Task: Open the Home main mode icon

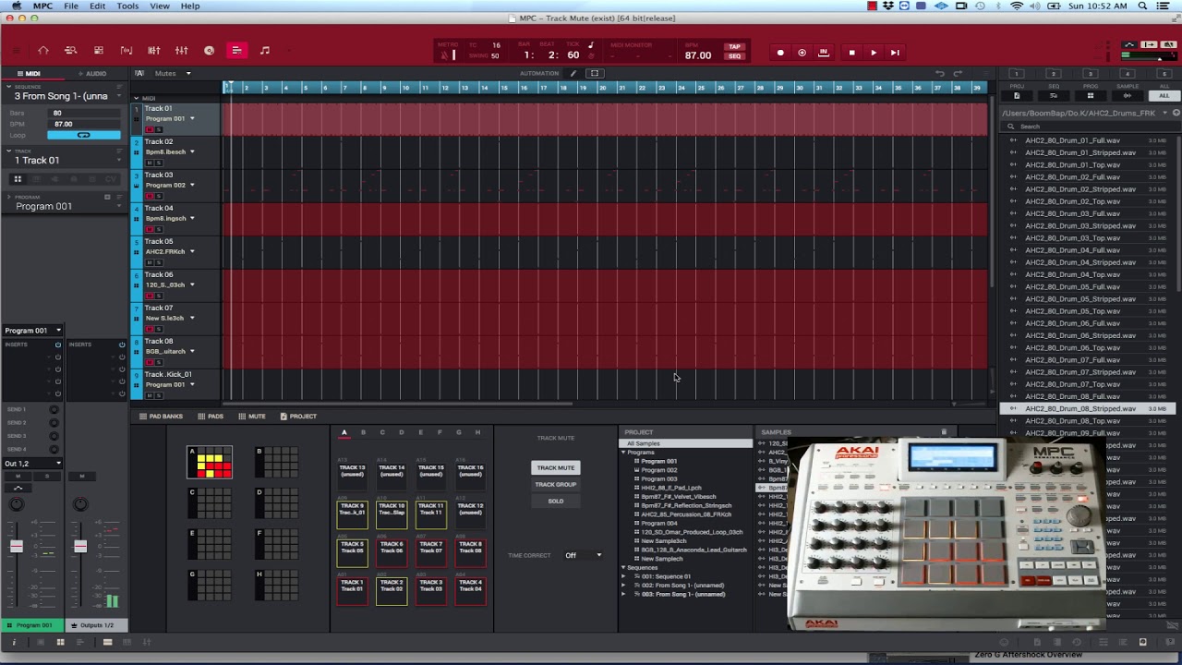Action: point(42,51)
